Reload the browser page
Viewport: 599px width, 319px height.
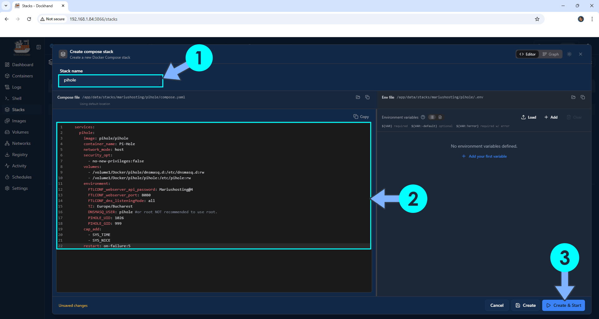[x=29, y=19]
